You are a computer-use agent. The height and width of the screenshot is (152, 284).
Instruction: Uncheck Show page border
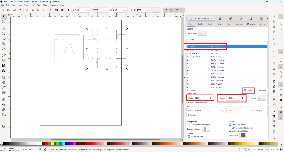click(230, 125)
